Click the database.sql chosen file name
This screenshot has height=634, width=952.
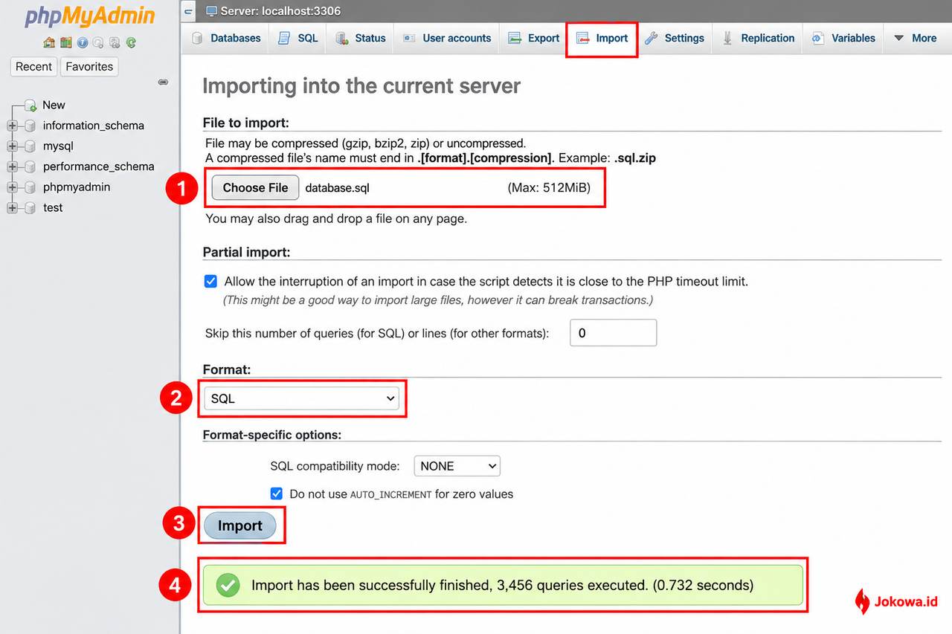click(338, 188)
